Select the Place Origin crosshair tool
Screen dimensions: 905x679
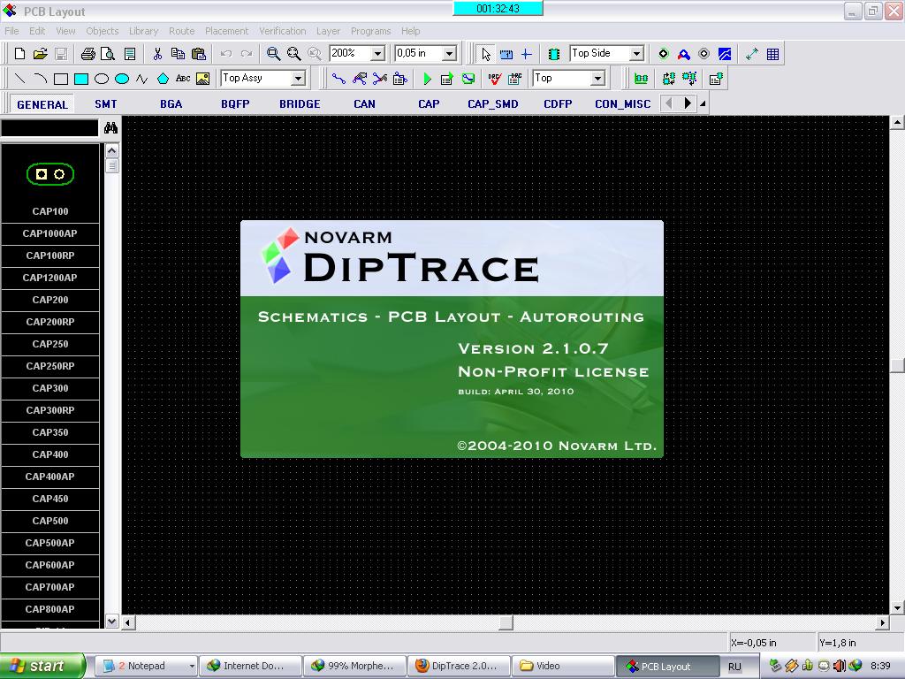click(x=527, y=54)
